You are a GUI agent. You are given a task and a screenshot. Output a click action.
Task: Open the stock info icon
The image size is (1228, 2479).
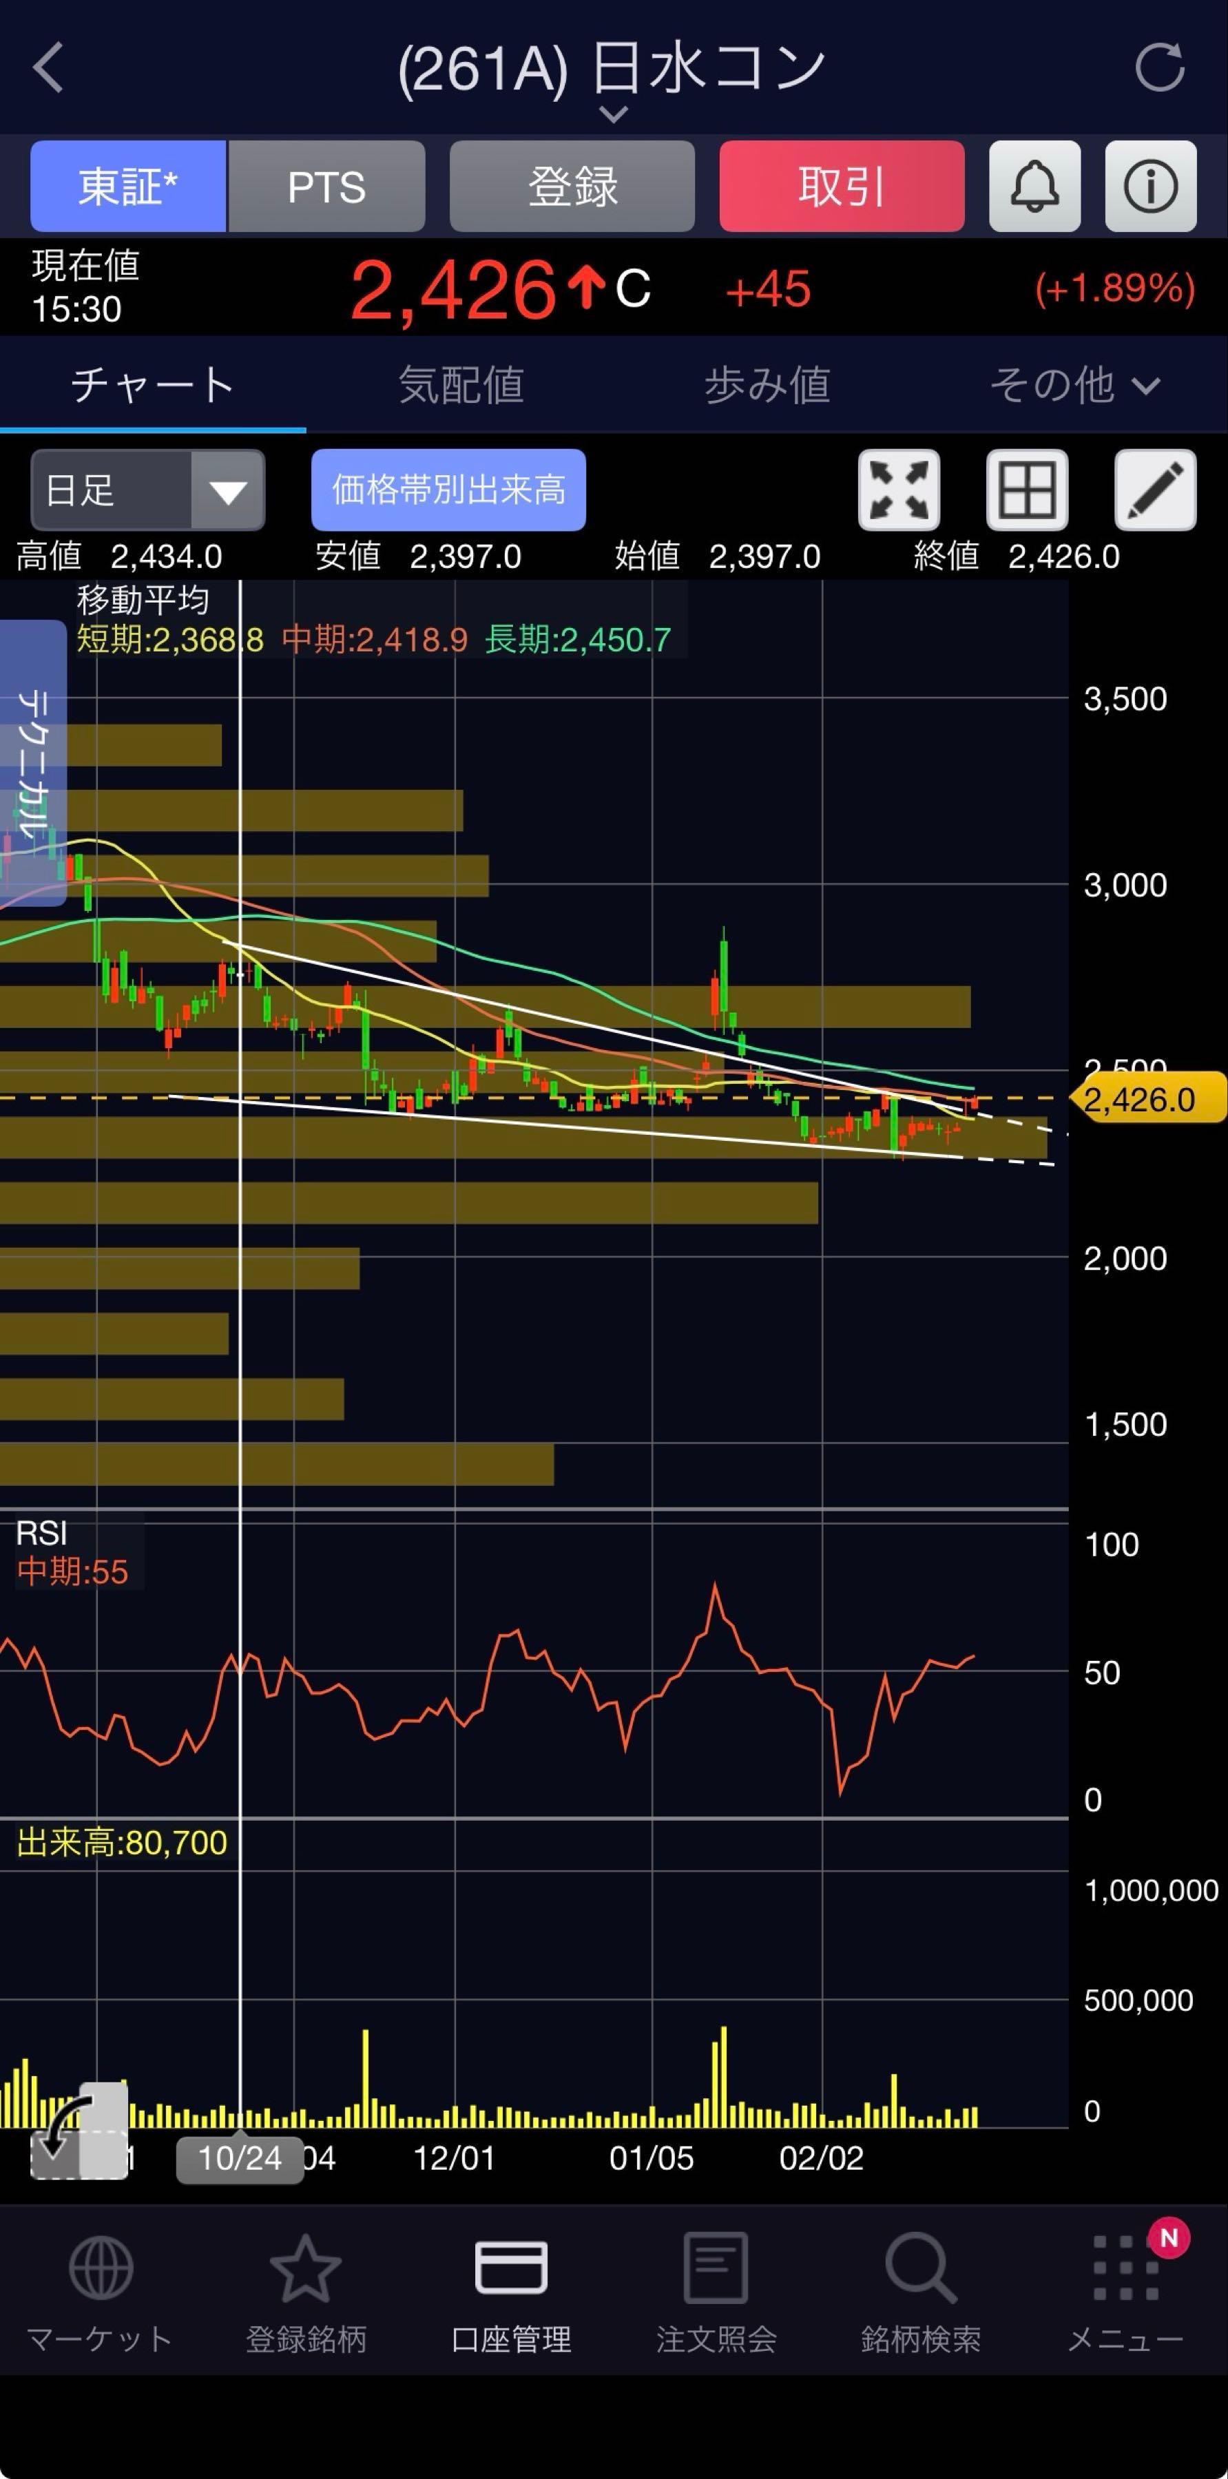pos(1150,186)
